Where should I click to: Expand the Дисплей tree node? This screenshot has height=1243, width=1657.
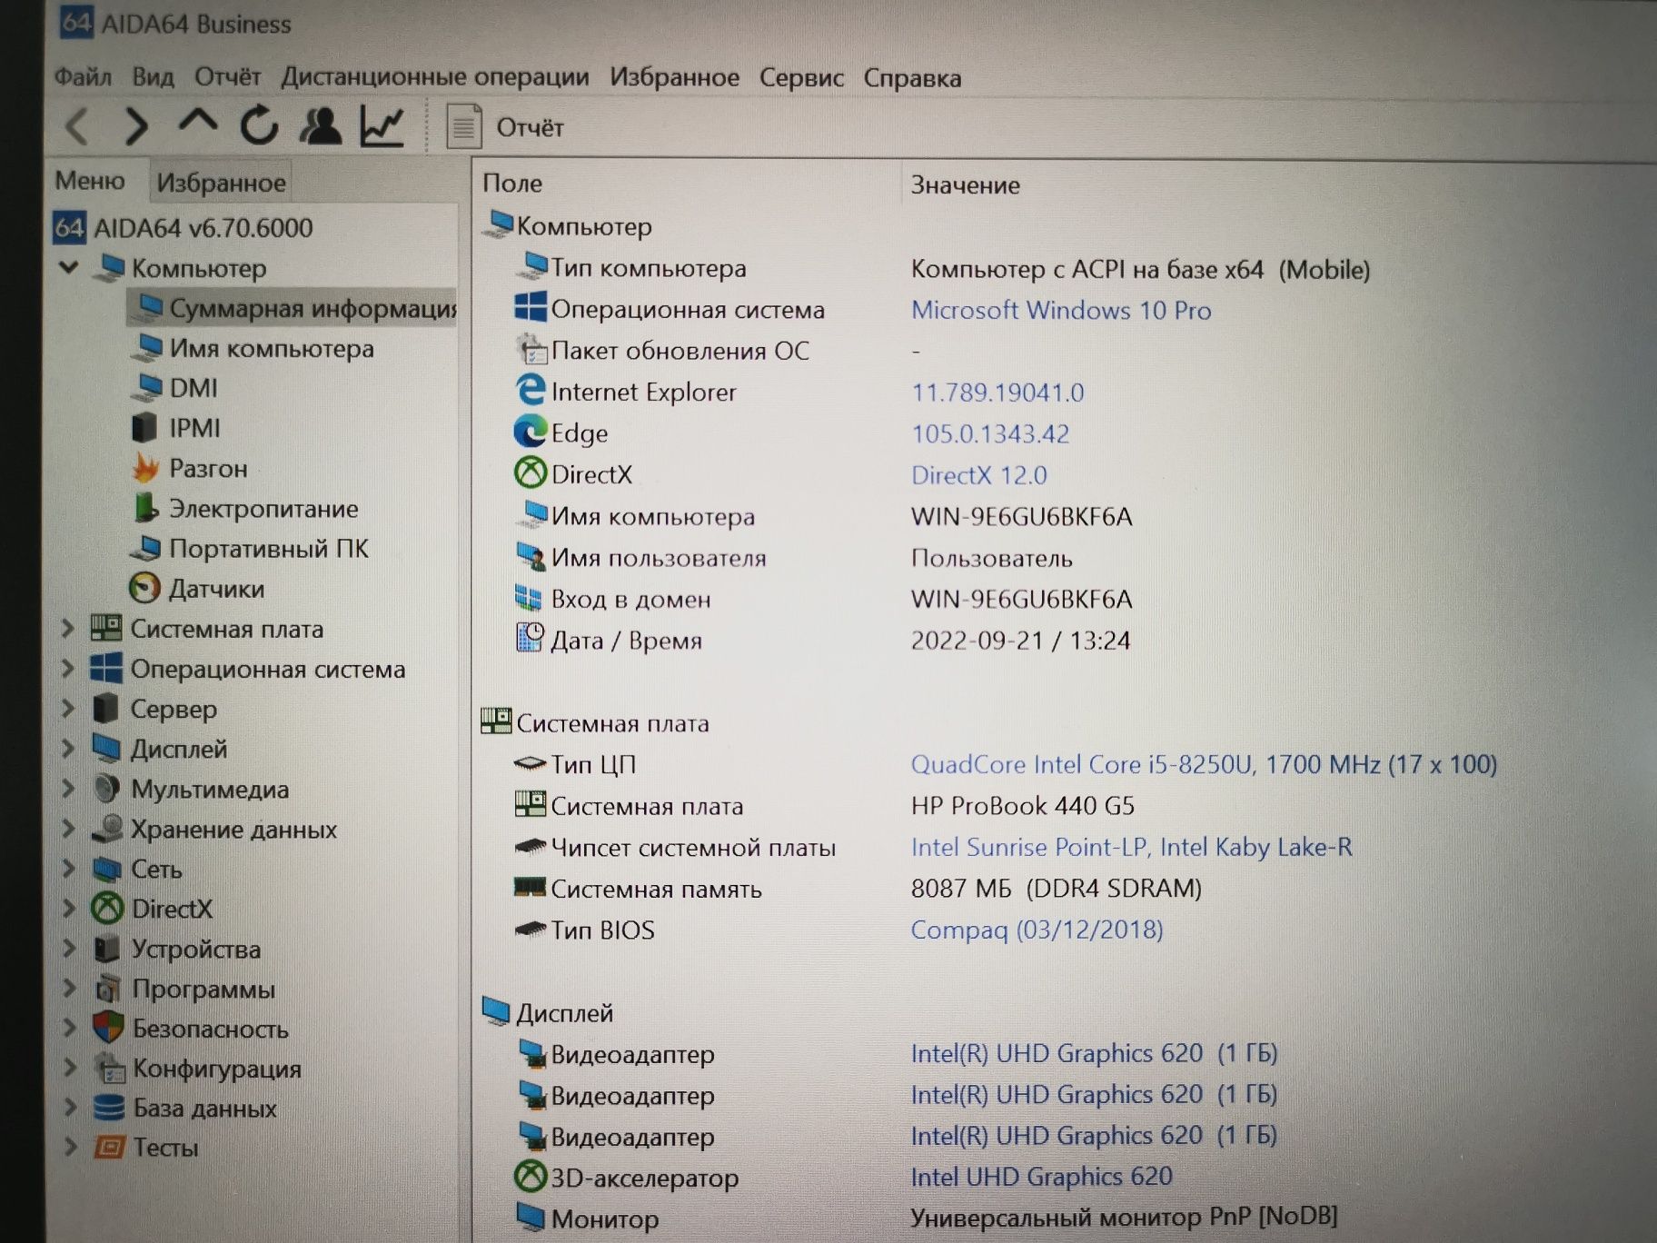click(68, 748)
